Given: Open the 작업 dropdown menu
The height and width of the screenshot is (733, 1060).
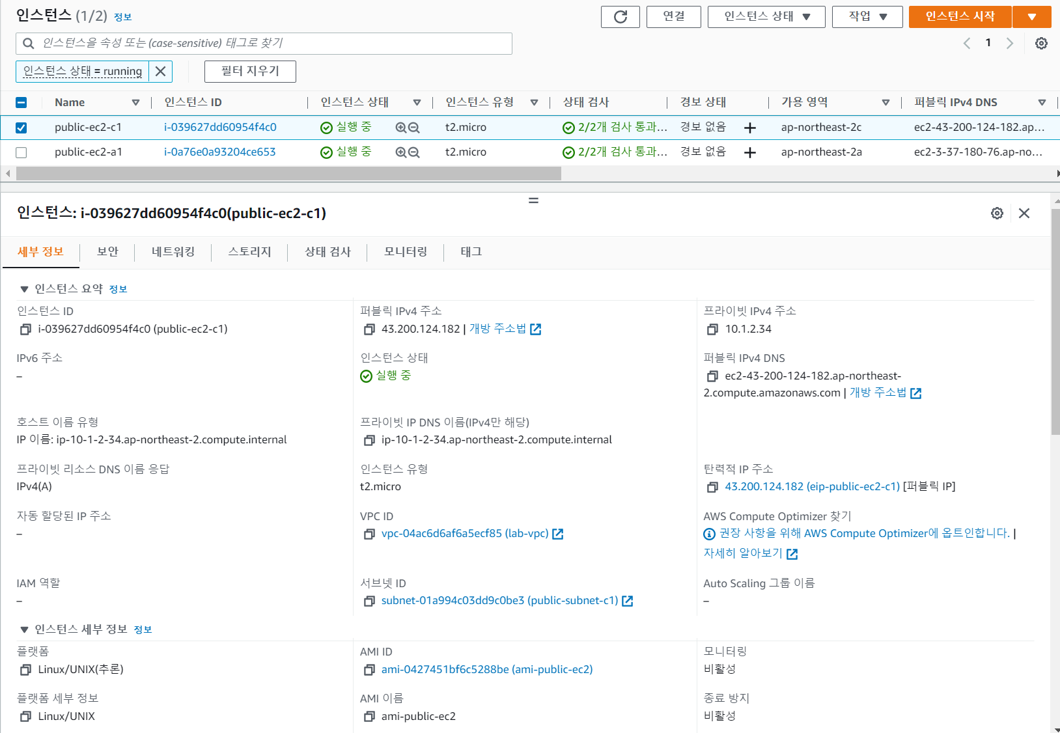Looking at the screenshot, I should tap(867, 17).
